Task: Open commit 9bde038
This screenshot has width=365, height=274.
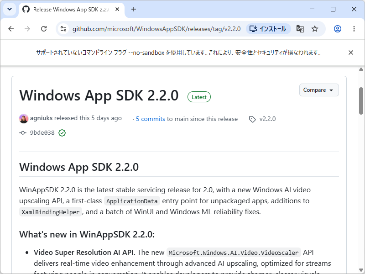Action: [x=42, y=133]
